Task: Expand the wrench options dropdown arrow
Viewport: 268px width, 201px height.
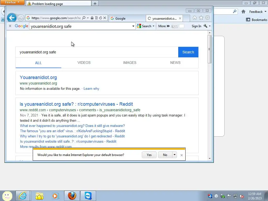Action: pyautogui.click(x=210, y=26)
